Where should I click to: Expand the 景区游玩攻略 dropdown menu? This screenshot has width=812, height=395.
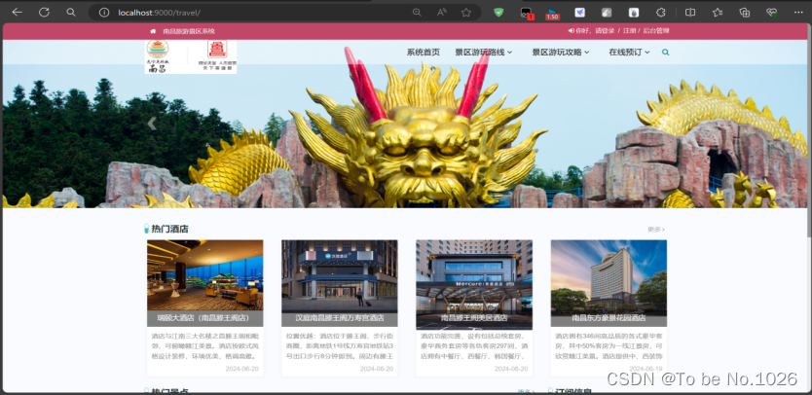[x=561, y=53]
